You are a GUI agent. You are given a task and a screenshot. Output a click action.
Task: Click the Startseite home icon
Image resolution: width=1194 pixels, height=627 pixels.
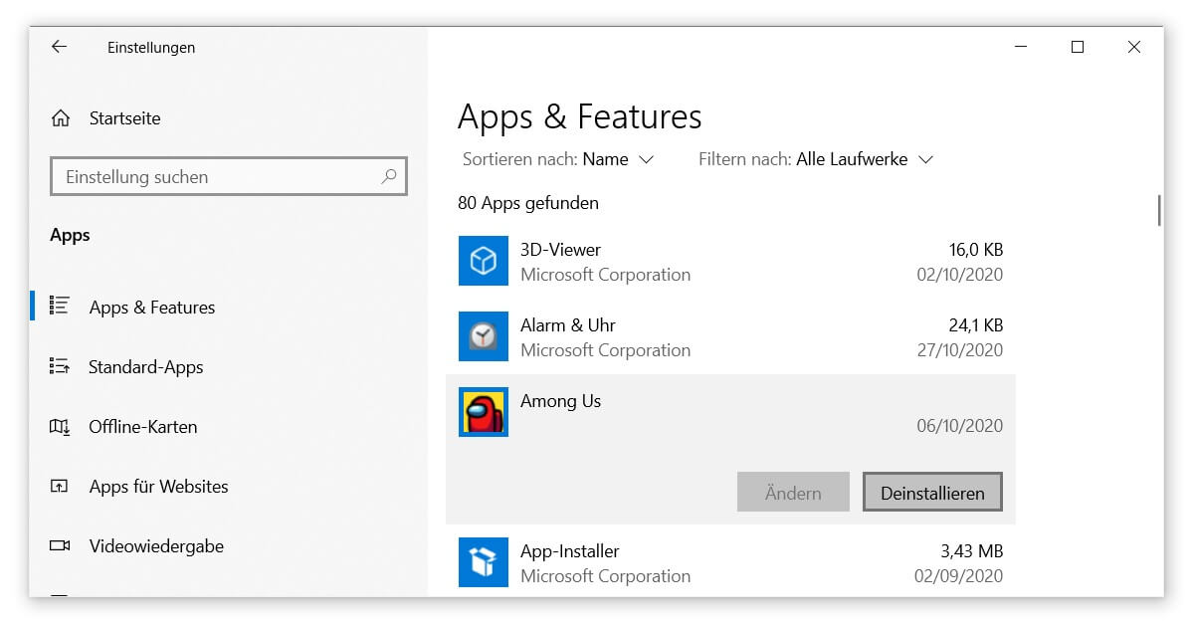coord(61,118)
